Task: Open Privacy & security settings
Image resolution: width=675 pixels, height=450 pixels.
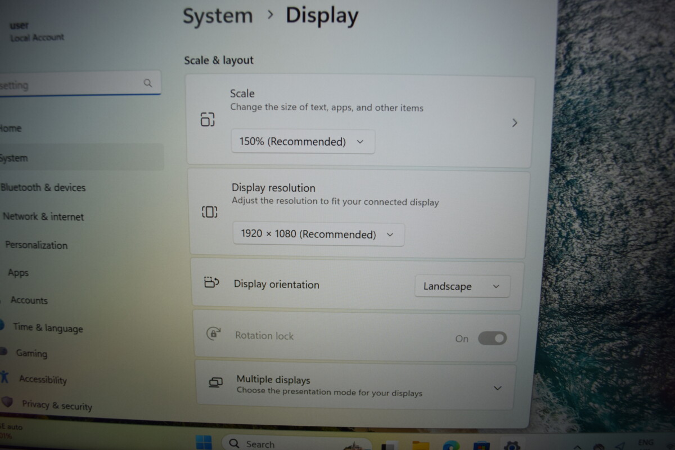Action: tap(56, 405)
